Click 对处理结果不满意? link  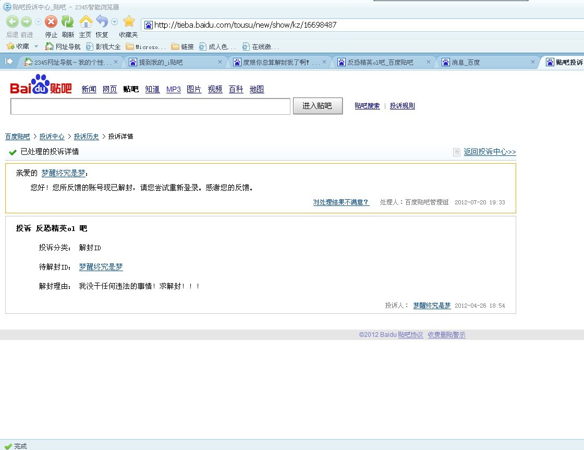pyautogui.click(x=341, y=202)
